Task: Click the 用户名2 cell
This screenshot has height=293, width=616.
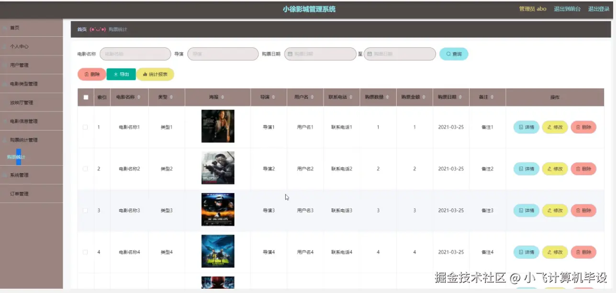Action: [305, 169]
